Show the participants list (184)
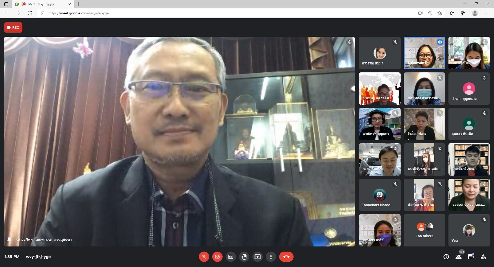The height and width of the screenshot is (267, 494). pos(458,257)
